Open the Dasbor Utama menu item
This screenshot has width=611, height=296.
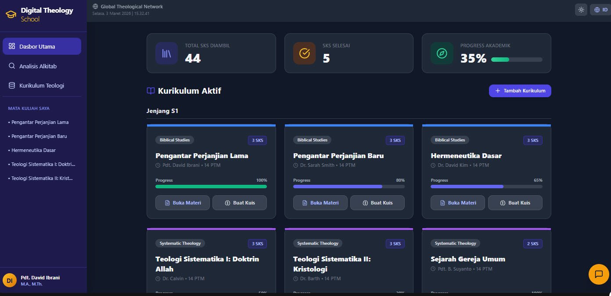click(x=42, y=46)
